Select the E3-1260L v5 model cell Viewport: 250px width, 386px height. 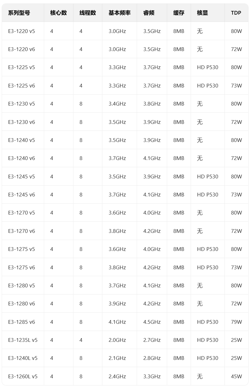pyautogui.click(x=23, y=376)
